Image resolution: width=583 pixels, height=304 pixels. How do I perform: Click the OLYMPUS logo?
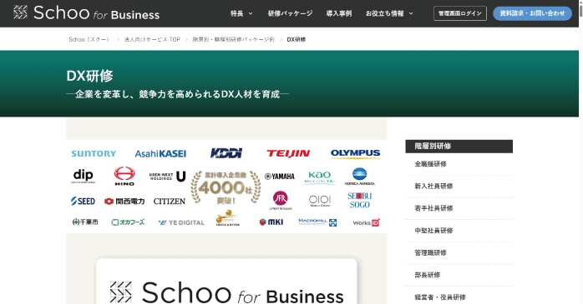point(356,153)
